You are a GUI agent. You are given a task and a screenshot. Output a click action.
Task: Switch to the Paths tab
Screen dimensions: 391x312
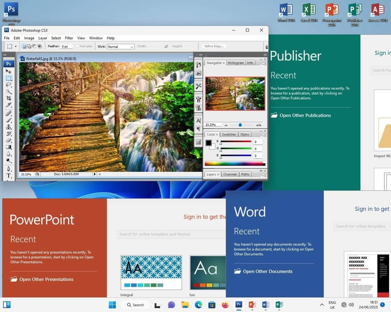(x=245, y=174)
